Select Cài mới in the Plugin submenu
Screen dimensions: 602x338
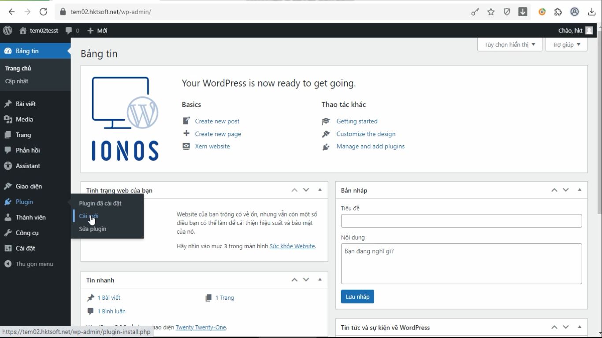tap(89, 216)
